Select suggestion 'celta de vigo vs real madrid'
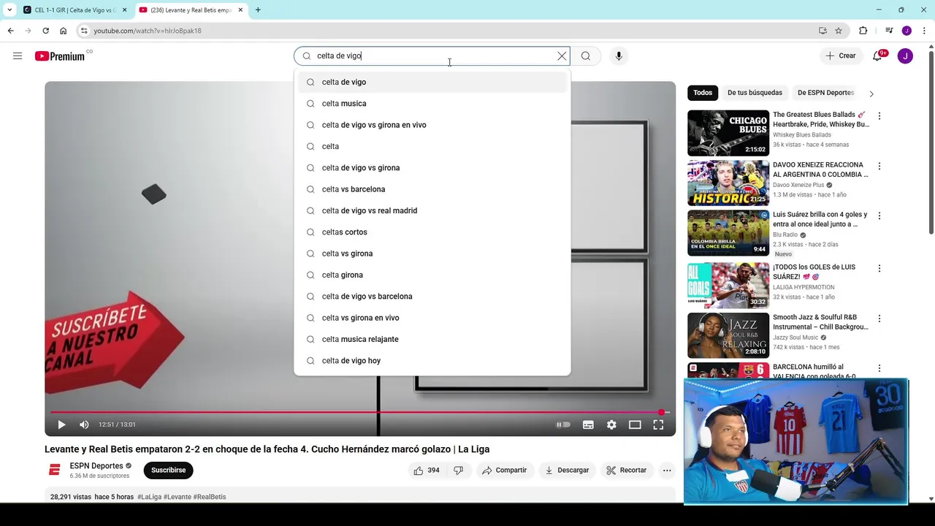 [432, 210]
